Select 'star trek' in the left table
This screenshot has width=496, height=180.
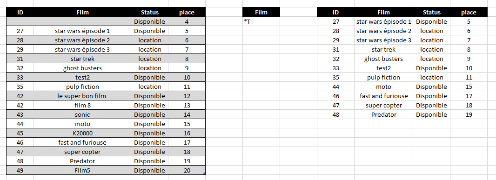tap(82, 59)
